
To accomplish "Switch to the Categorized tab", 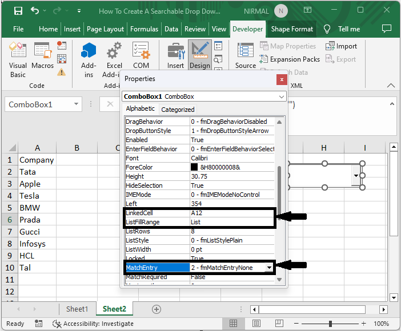I will (178, 110).
